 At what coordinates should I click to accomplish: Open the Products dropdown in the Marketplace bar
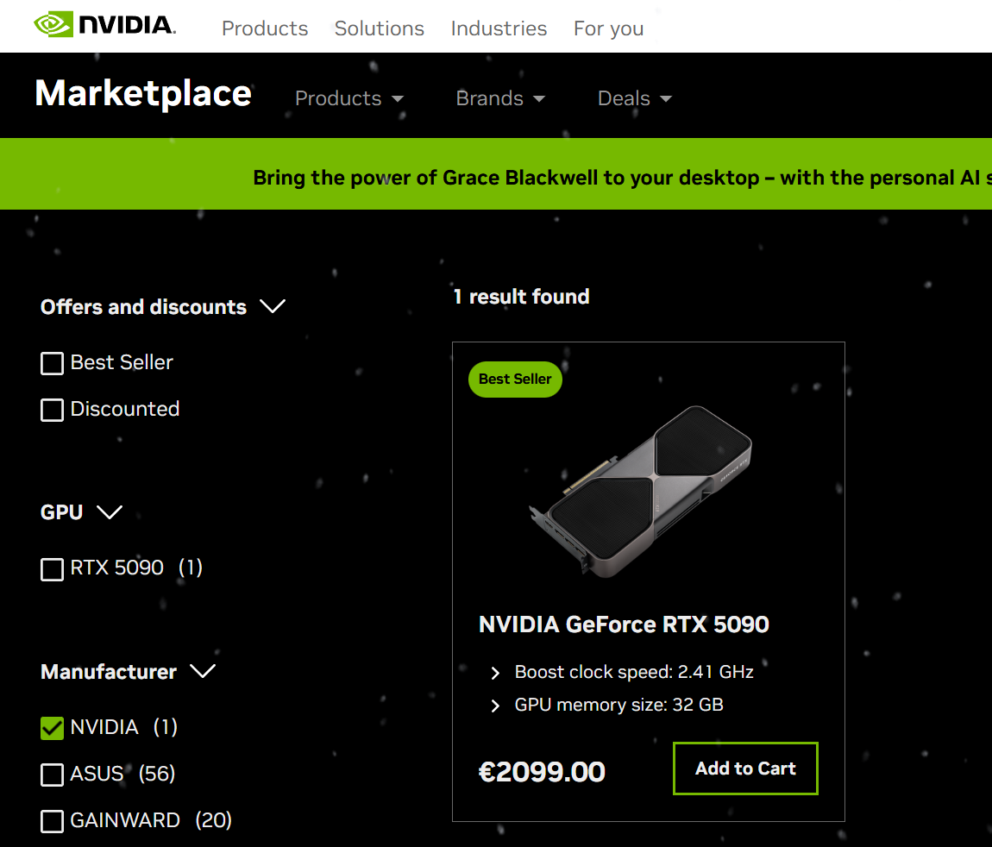(x=348, y=98)
